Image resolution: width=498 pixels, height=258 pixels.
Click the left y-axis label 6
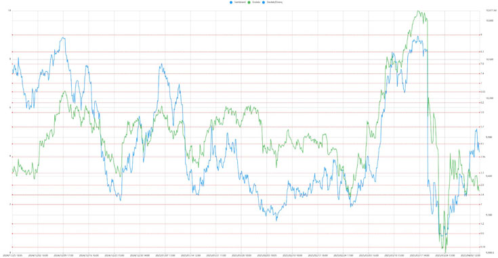10,108
